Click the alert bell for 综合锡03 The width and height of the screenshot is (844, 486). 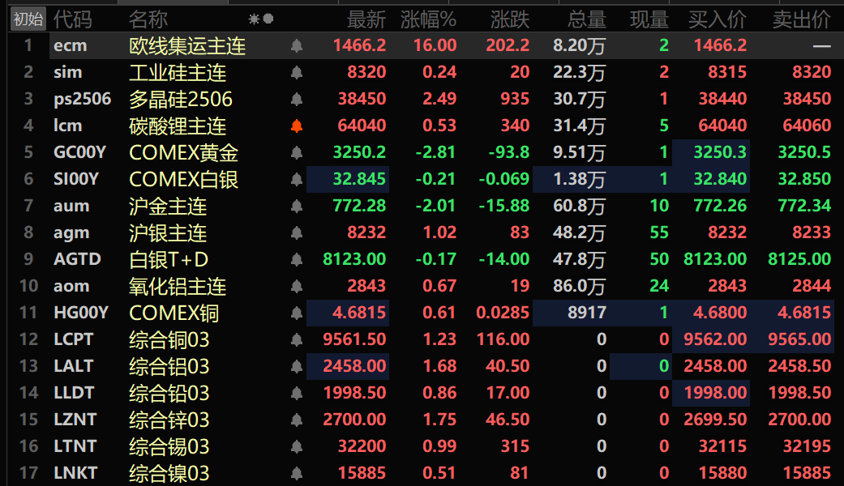[x=297, y=447]
